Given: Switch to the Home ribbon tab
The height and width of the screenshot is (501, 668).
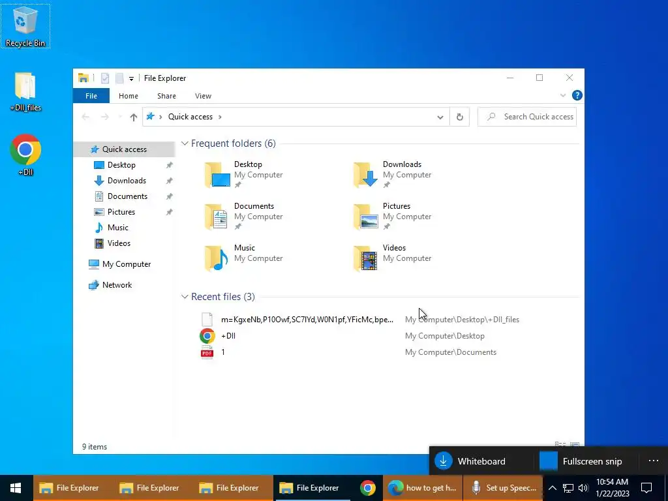Looking at the screenshot, I should pos(129,96).
